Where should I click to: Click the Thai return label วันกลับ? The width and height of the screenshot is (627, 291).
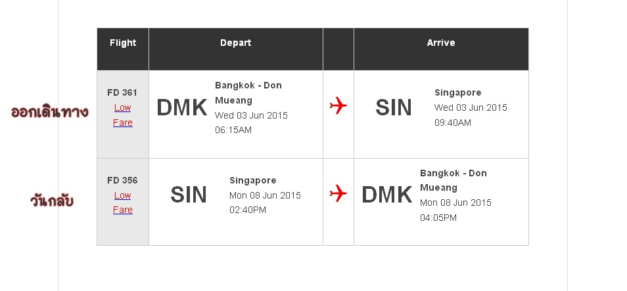pos(52,200)
